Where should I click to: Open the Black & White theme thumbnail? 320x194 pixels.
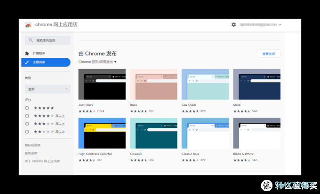tap(257, 133)
